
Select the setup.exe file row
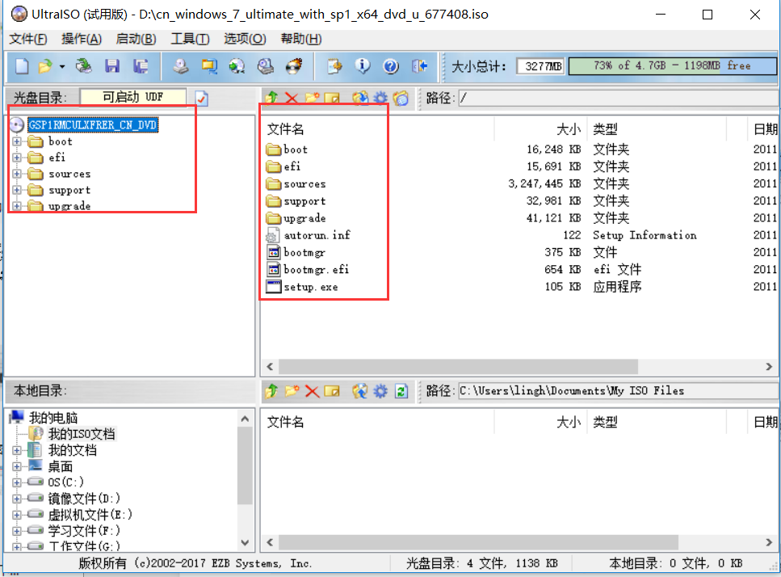click(x=311, y=287)
